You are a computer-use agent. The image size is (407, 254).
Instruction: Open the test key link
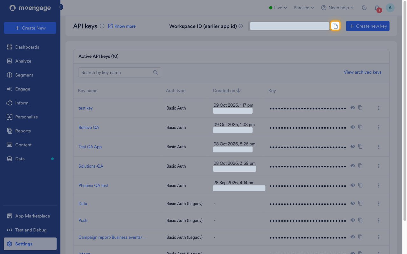(86, 108)
